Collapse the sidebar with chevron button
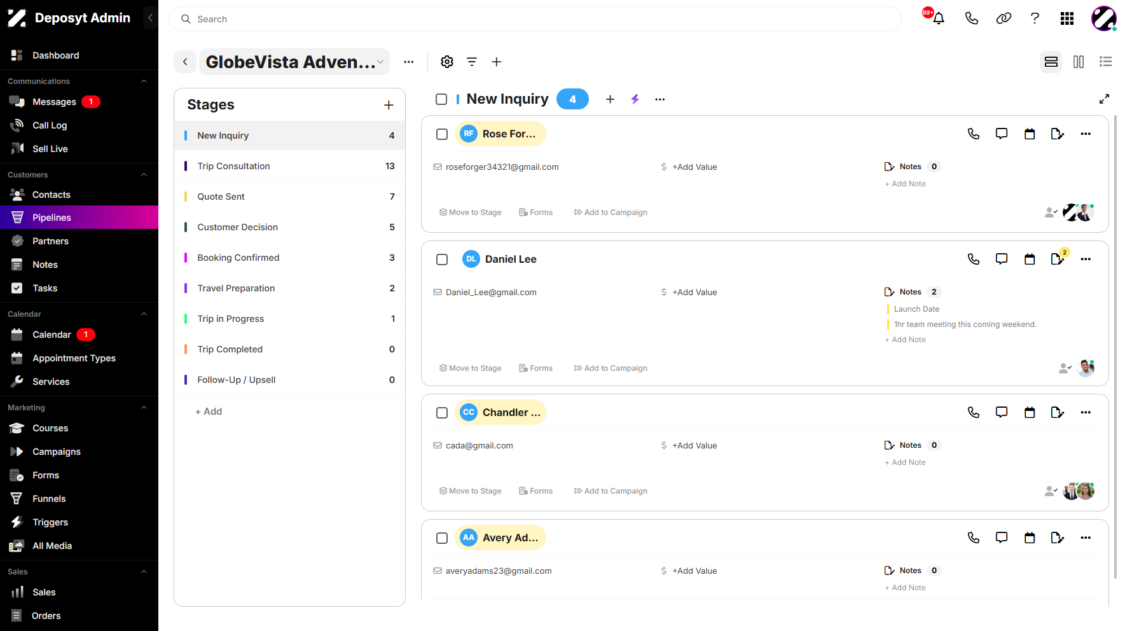Image resolution: width=1132 pixels, height=631 pixels. click(x=150, y=18)
